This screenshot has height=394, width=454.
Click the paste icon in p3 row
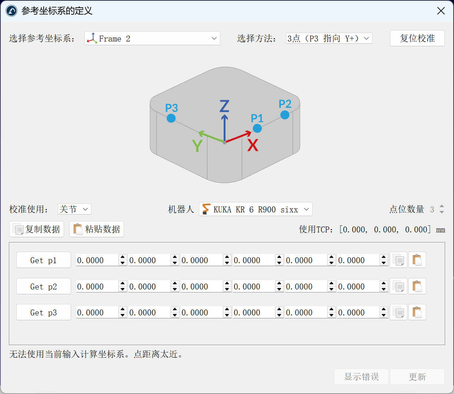[x=417, y=312]
